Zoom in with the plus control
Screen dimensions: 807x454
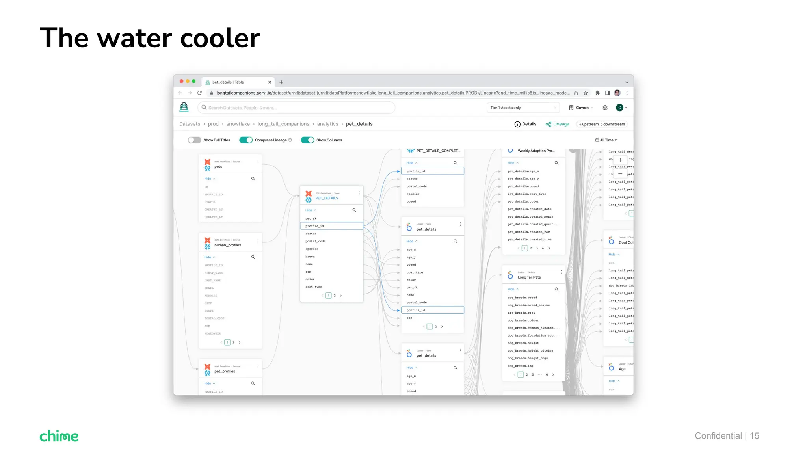620,160
